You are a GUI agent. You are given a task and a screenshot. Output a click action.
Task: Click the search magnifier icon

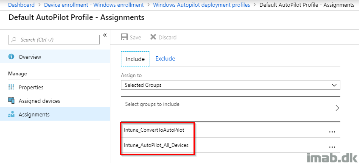point(14,40)
